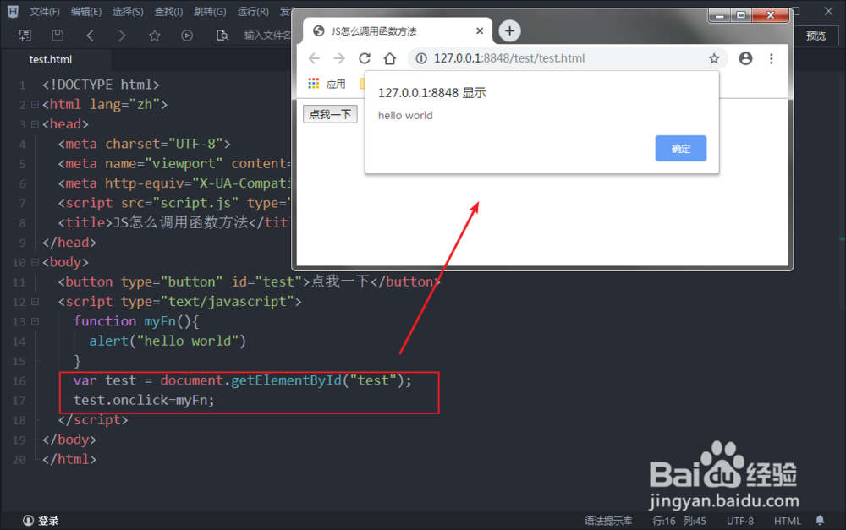
Task: Open the 跳转(G) menu
Action: (x=211, y=11)
